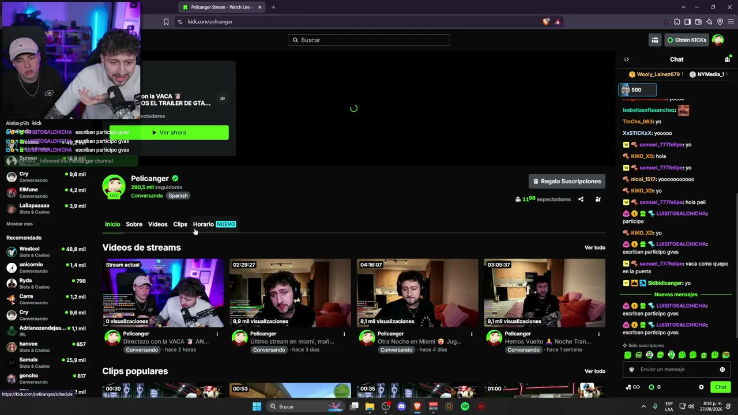Open OBS Studio from the taskbar
This screenshot has height=415, width=738.
click(386, 406)
